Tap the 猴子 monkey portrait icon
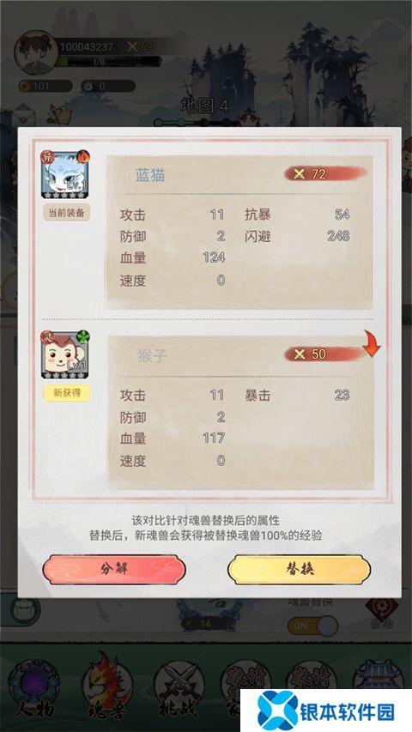This screenshot has width=412, height=732. pyautogui.click(x=65, y=354)
